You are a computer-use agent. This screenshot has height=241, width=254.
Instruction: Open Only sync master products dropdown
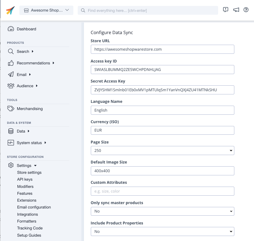point(162,211)
